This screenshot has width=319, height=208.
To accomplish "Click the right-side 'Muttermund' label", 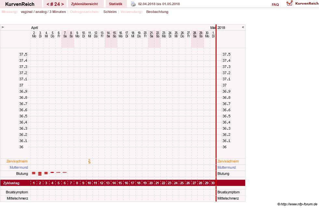I will [x=227, y=168].
